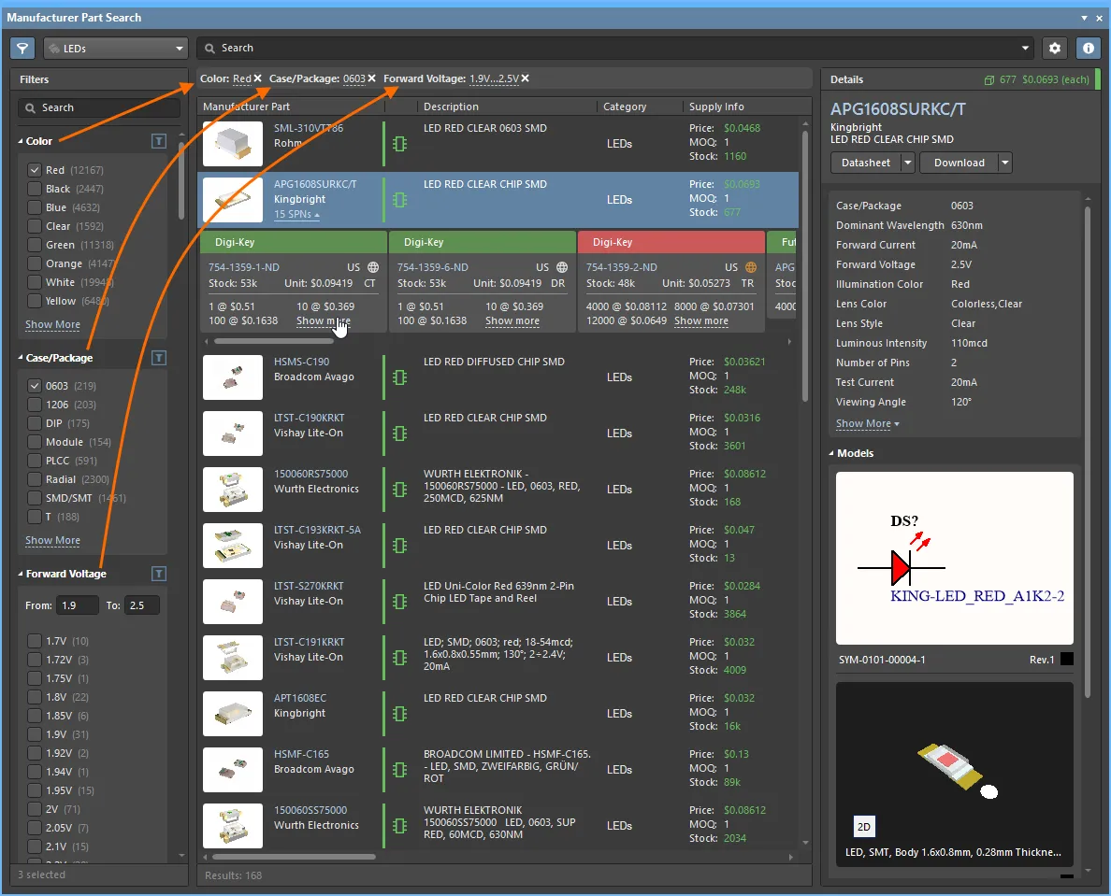The image size is (1111, 896).
Task: Show more colors in the Color filter
Action: click(52, 324)
